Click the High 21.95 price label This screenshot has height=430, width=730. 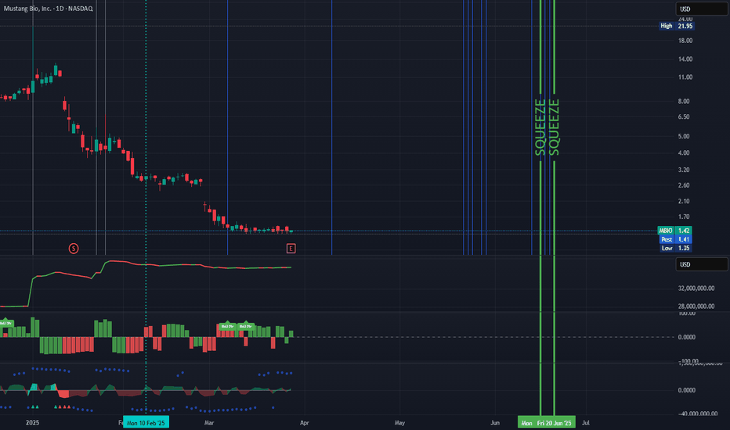677,26
